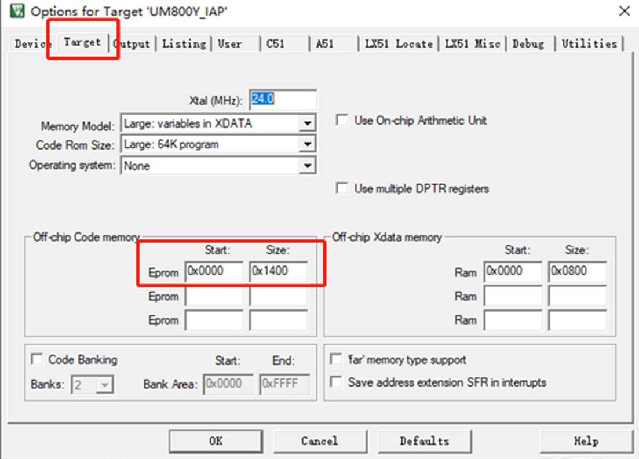This screenshot has height=459, width=639.
Task: Toggle Use multiple DPTR registers checkbox
Action: click(342, 188)
